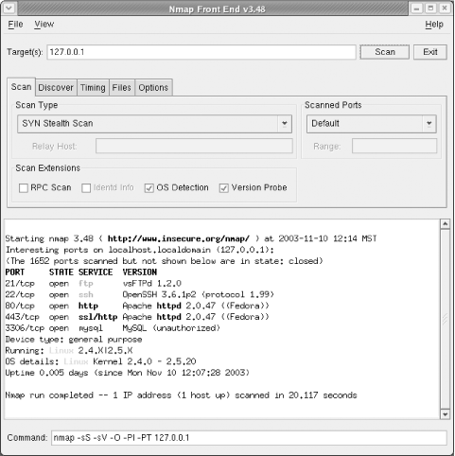Click the Running: Linux 2.4.X|2.5.X line
Image resolution: width=455 pixels, height=456 pixels.
pyautogui.click(x=69, y=350)
